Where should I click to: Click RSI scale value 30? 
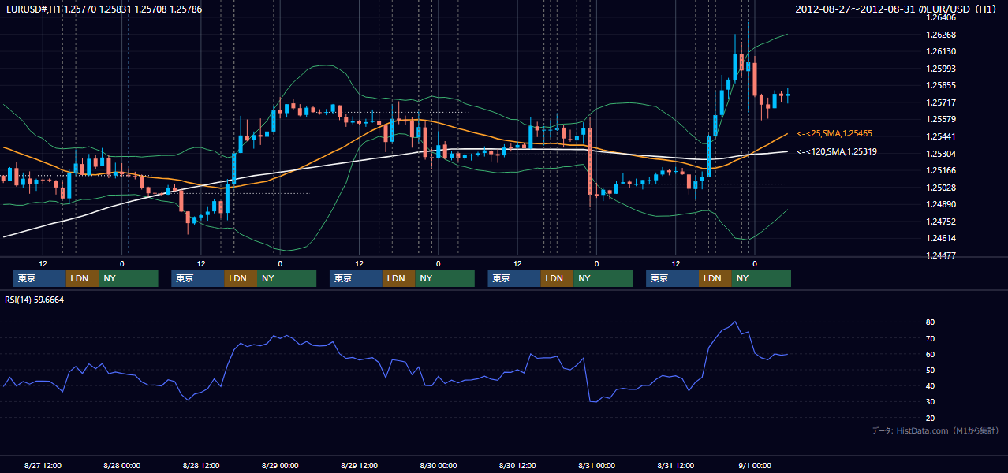pos(930,402)
